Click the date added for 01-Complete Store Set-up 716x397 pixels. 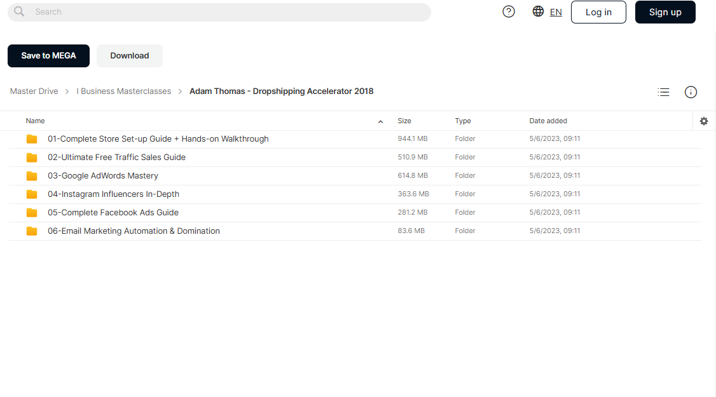point(554,138)
